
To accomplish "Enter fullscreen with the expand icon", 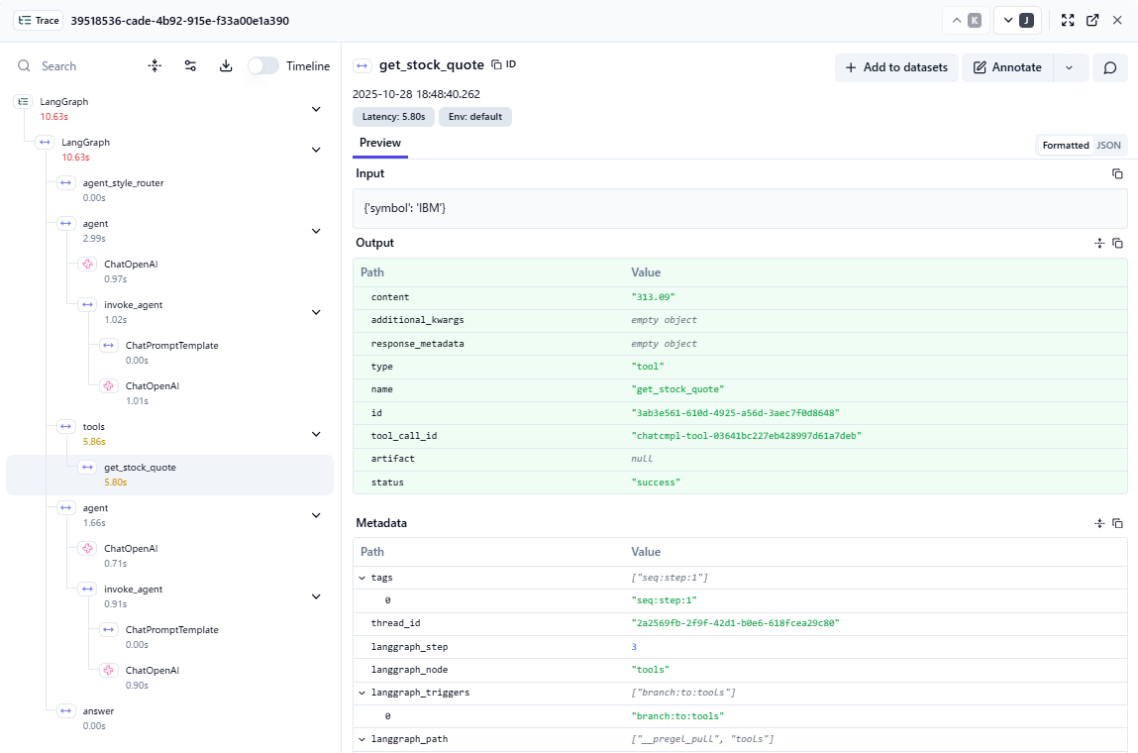I will click(1068, 20).
